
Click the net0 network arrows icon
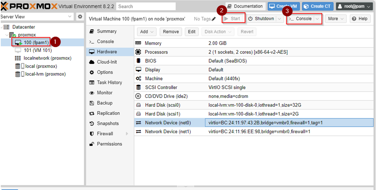point(138,123)
